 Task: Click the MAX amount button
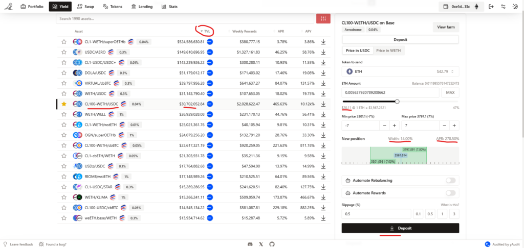click(450, 93)
